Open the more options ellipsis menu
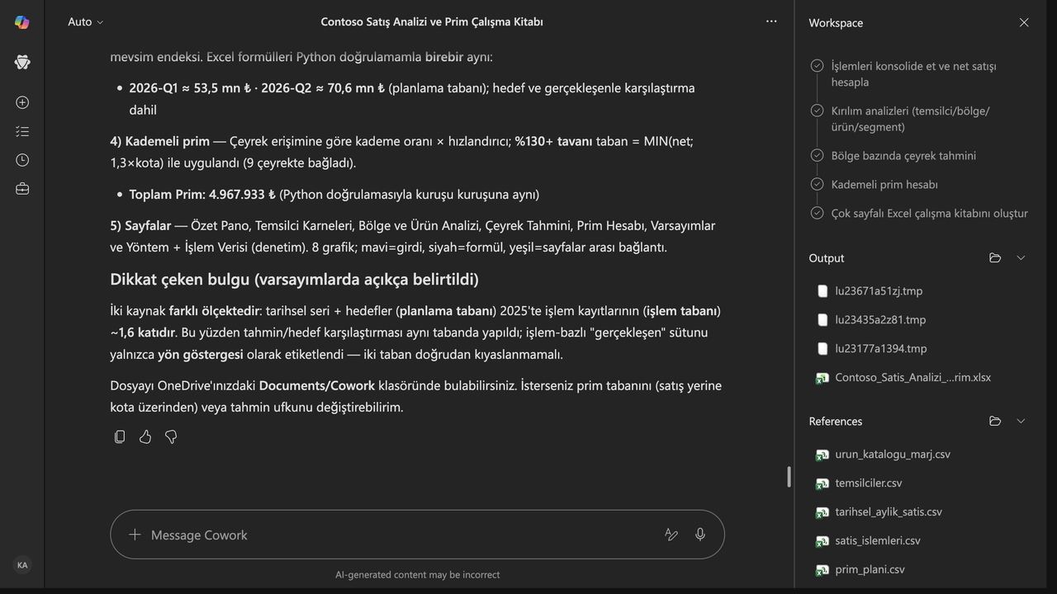 pos(771,21)
